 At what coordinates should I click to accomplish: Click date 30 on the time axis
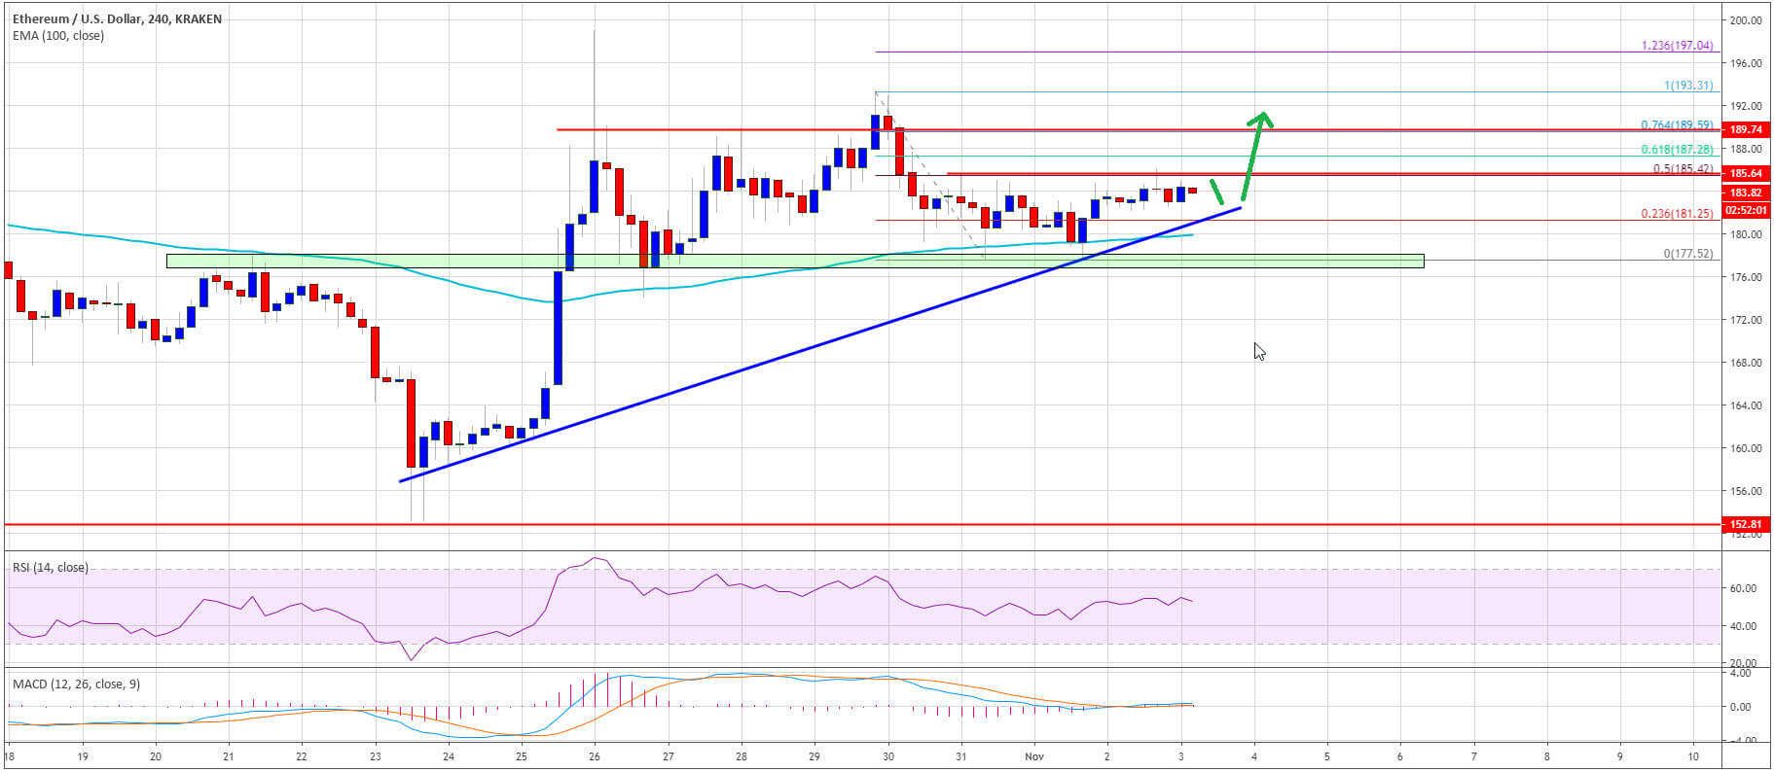887,755
